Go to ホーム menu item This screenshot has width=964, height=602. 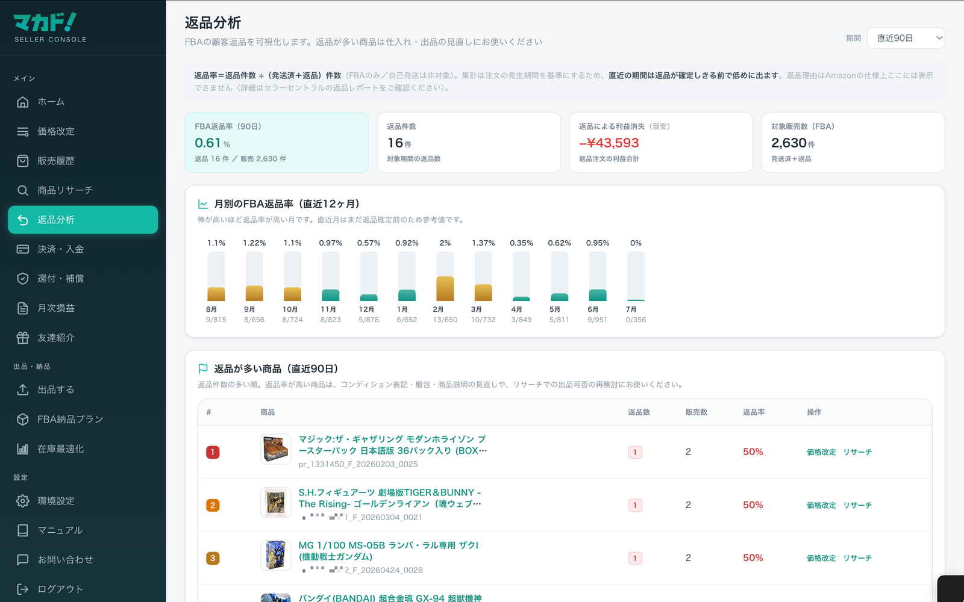(83, 102)
